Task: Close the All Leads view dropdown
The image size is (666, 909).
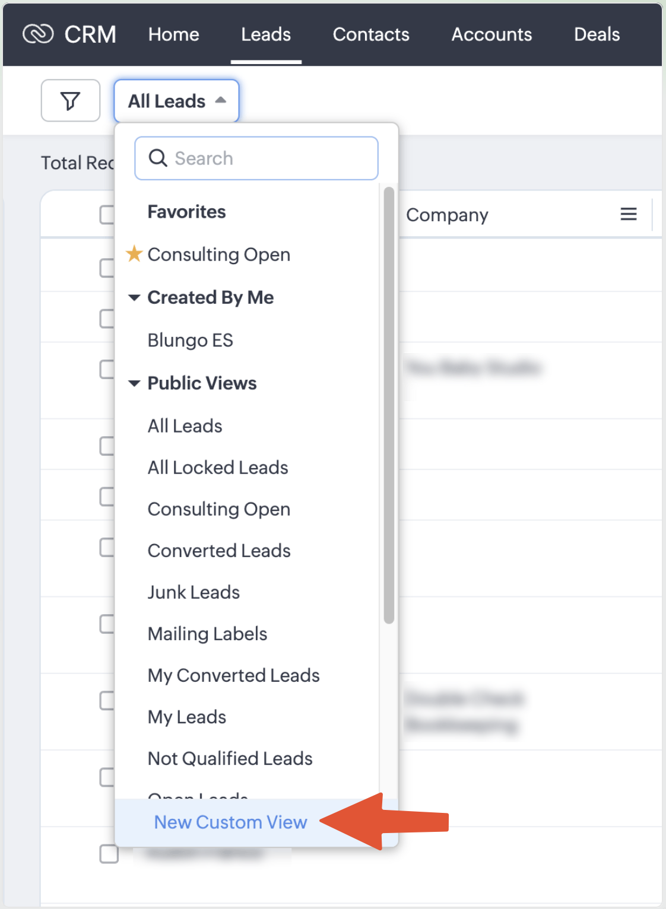Action: (x=176, y=101)
